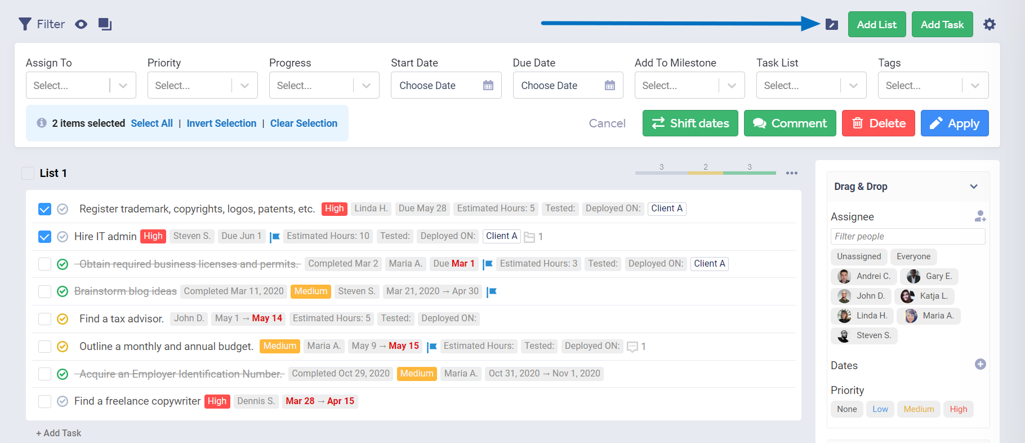Toggle the eye visibility icon near Filter

point(81,24)
